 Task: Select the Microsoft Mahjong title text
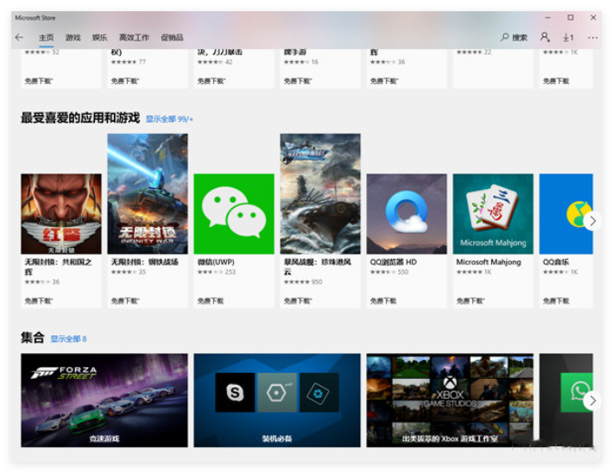489,262
